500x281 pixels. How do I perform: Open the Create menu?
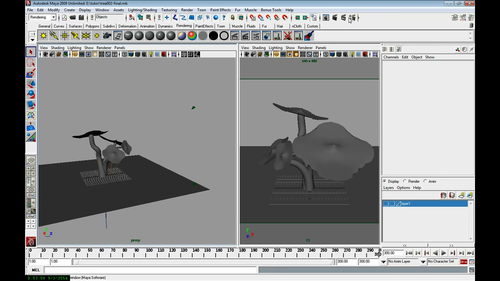tap(69, 10)
